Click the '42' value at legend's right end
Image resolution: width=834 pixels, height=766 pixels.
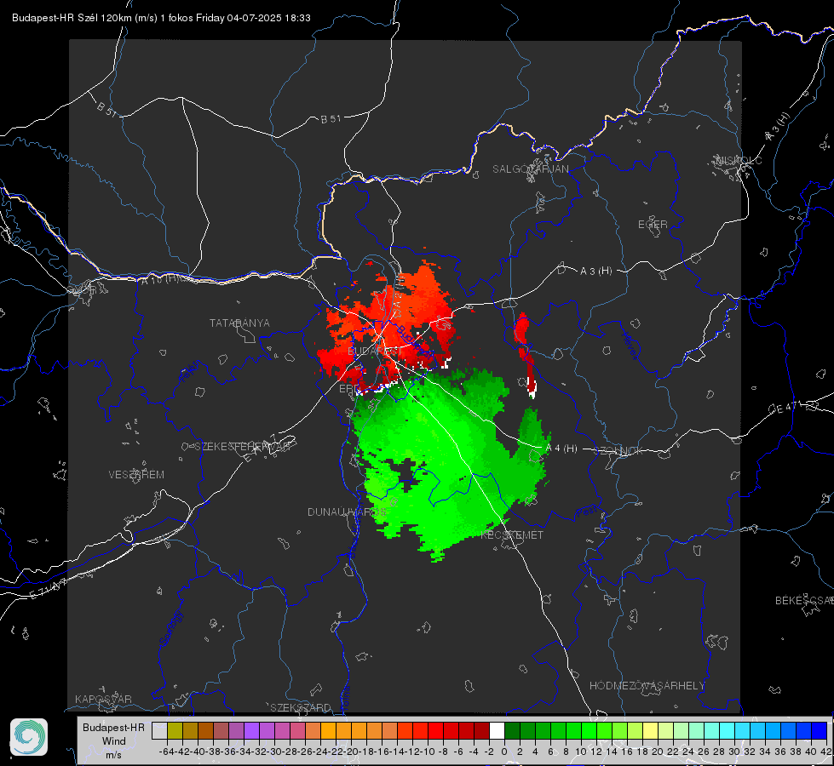[x=826, y=752]
